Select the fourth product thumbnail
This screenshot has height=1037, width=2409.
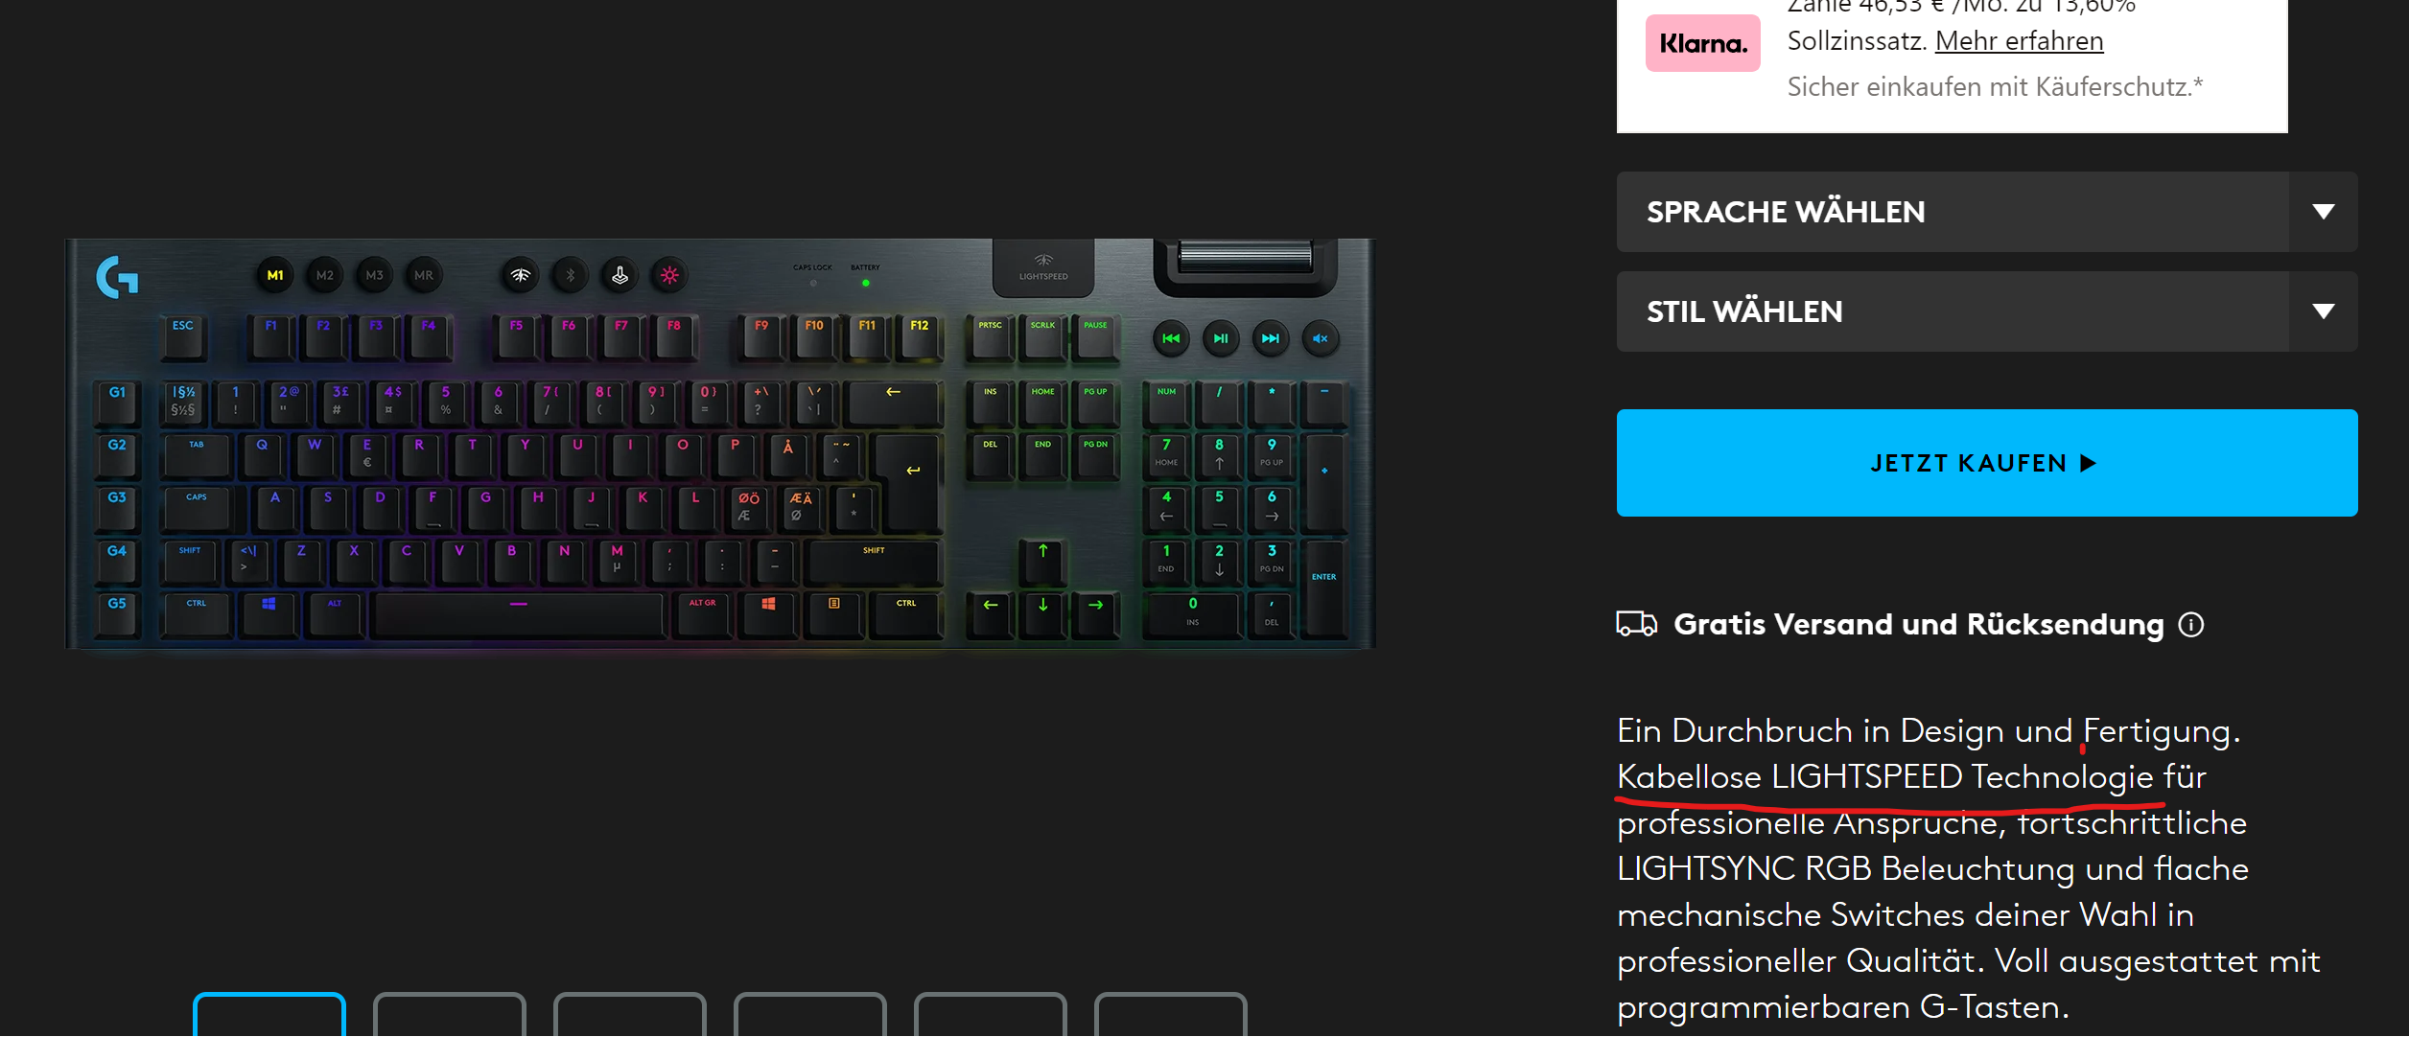[810, 1015]
